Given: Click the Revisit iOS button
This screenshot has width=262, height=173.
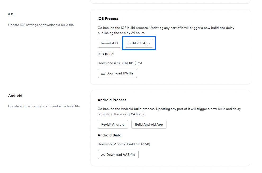Looking at the screenshot, I should (x=109, y=43).
